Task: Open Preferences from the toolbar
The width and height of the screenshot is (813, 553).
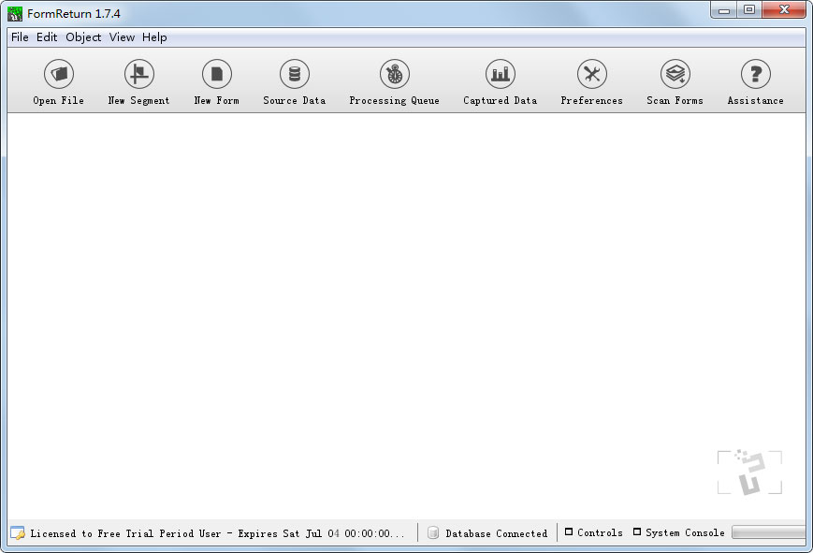Action: pyautogui.click(x=592, y=74)
